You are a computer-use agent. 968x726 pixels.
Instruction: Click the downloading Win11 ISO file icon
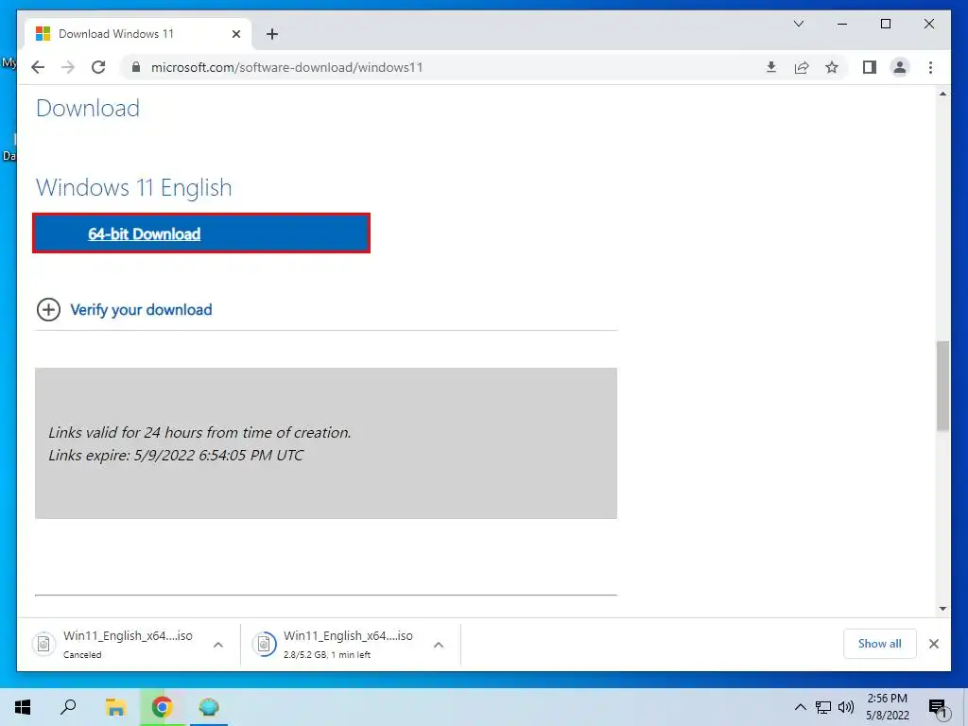(264, 645)
